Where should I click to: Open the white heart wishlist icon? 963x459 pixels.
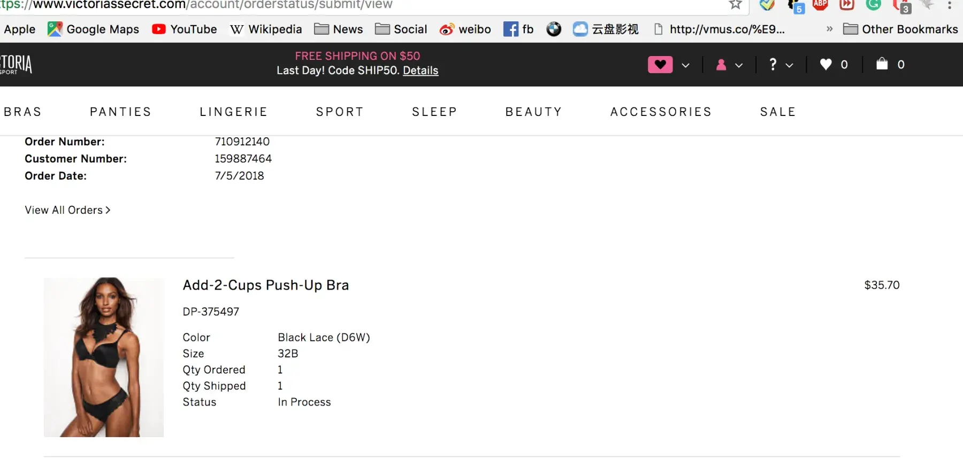826,65
